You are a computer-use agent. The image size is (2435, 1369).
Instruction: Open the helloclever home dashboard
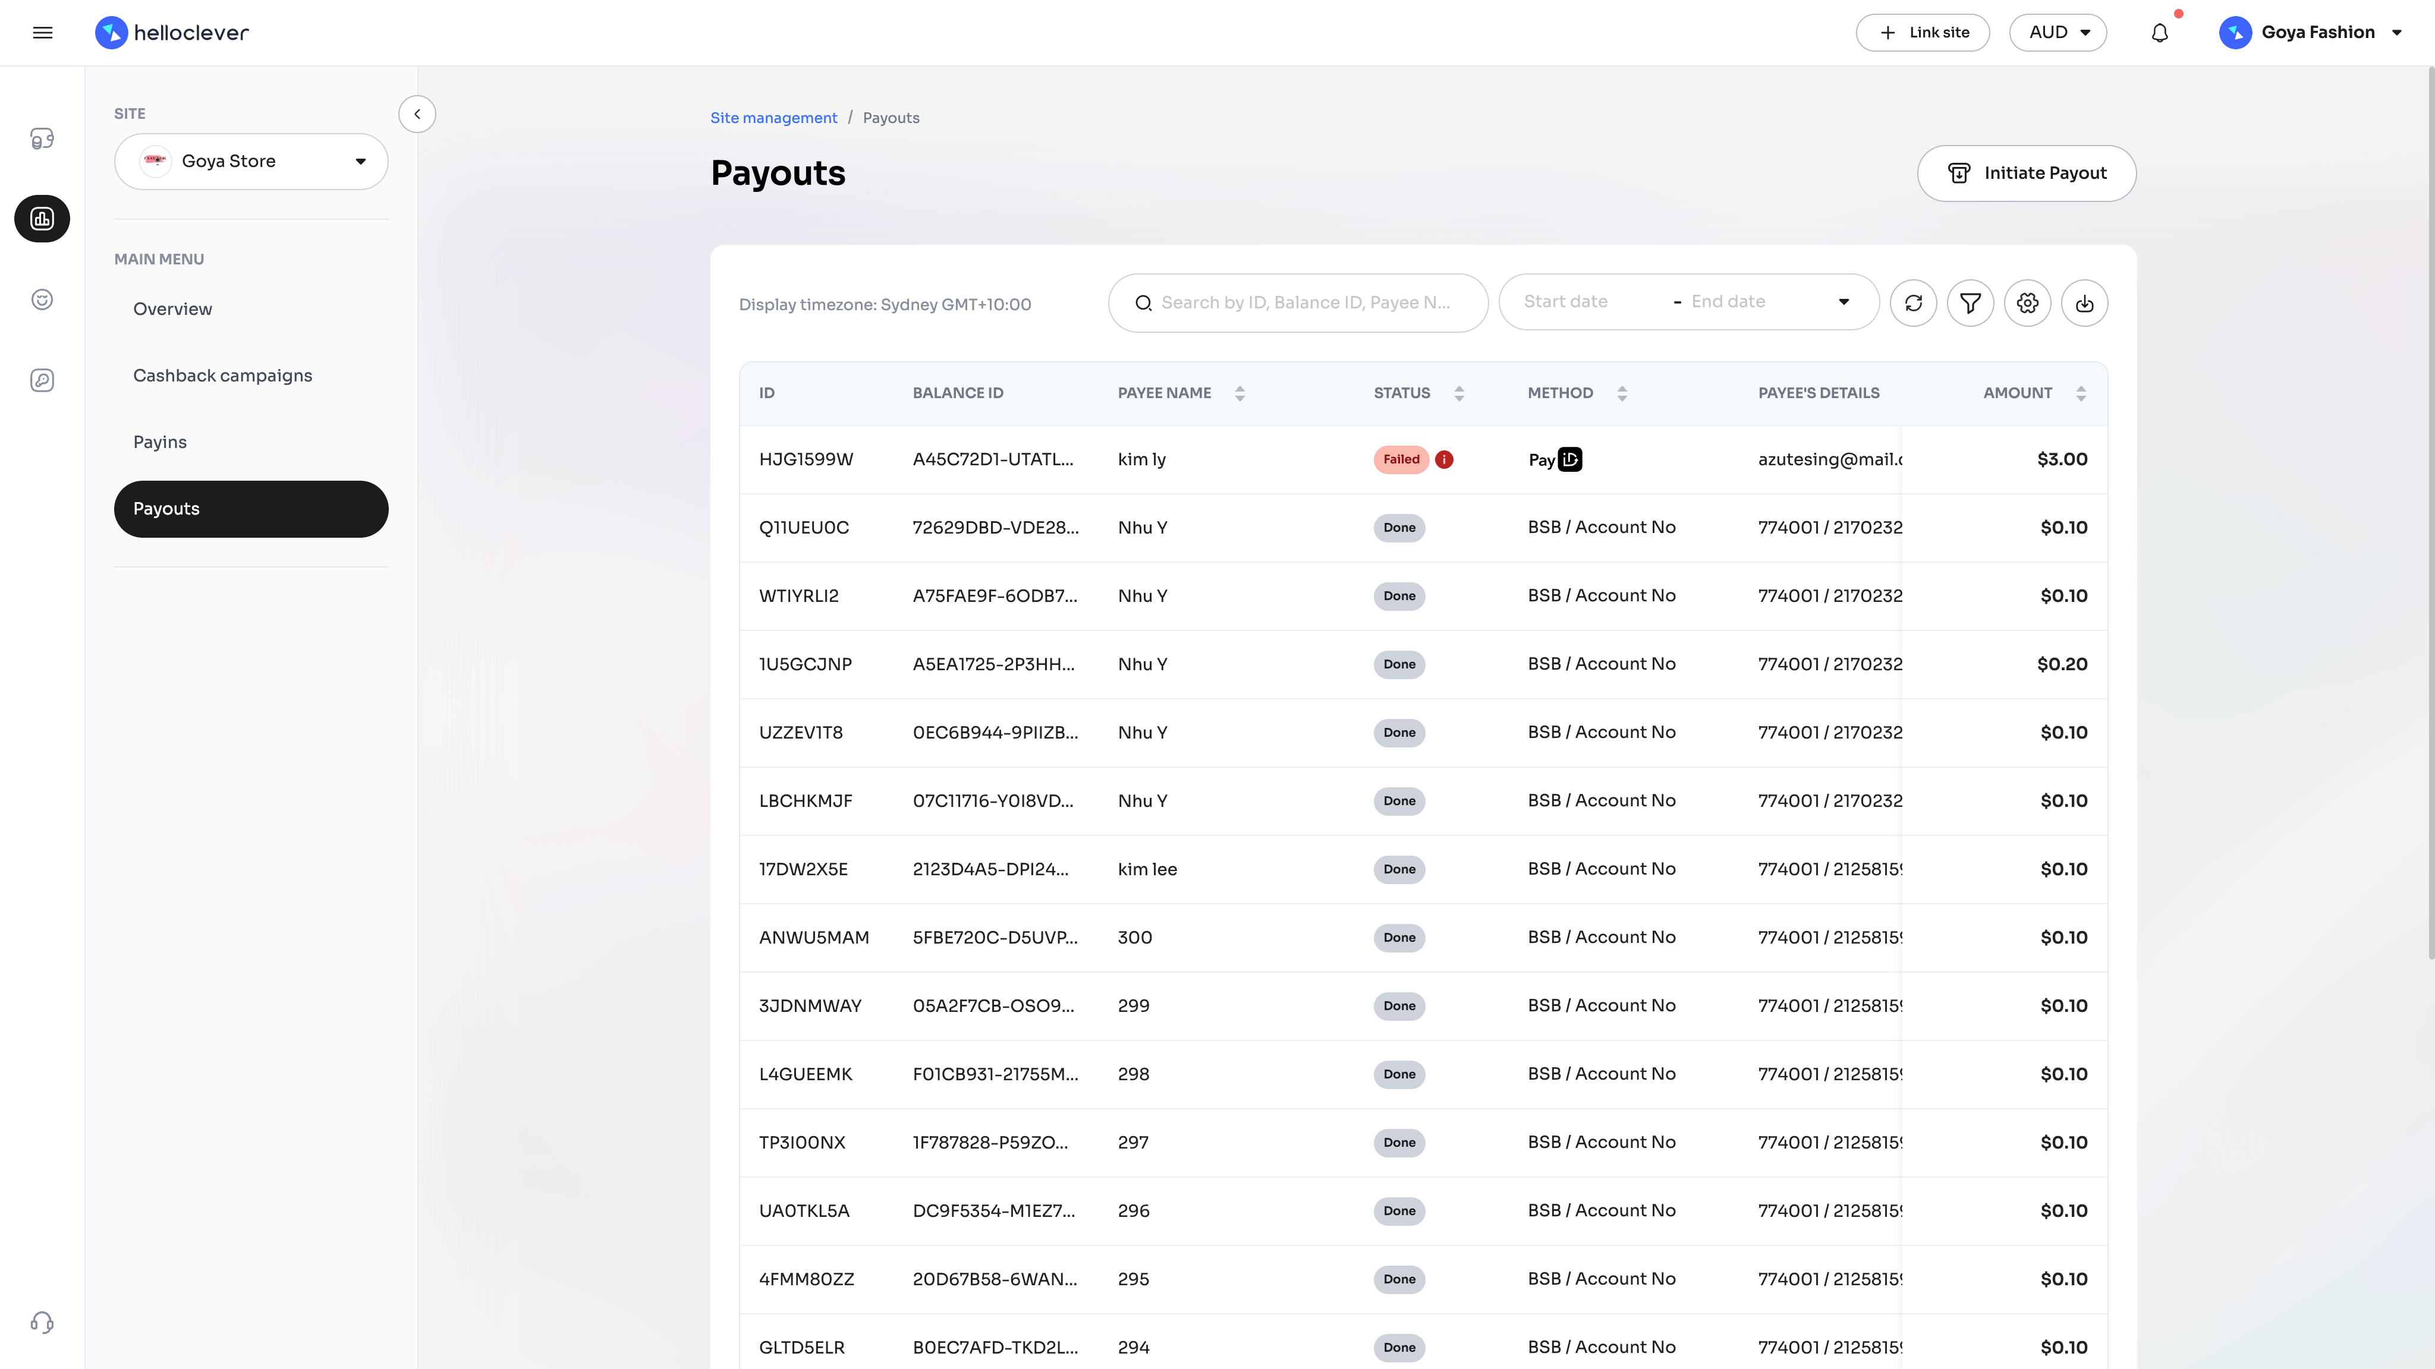pos(172,31)
